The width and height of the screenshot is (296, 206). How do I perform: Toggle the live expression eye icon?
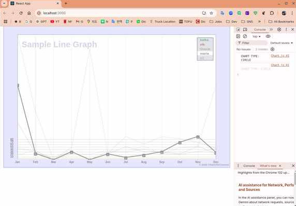pyautogui.click(x=268, y=36)
